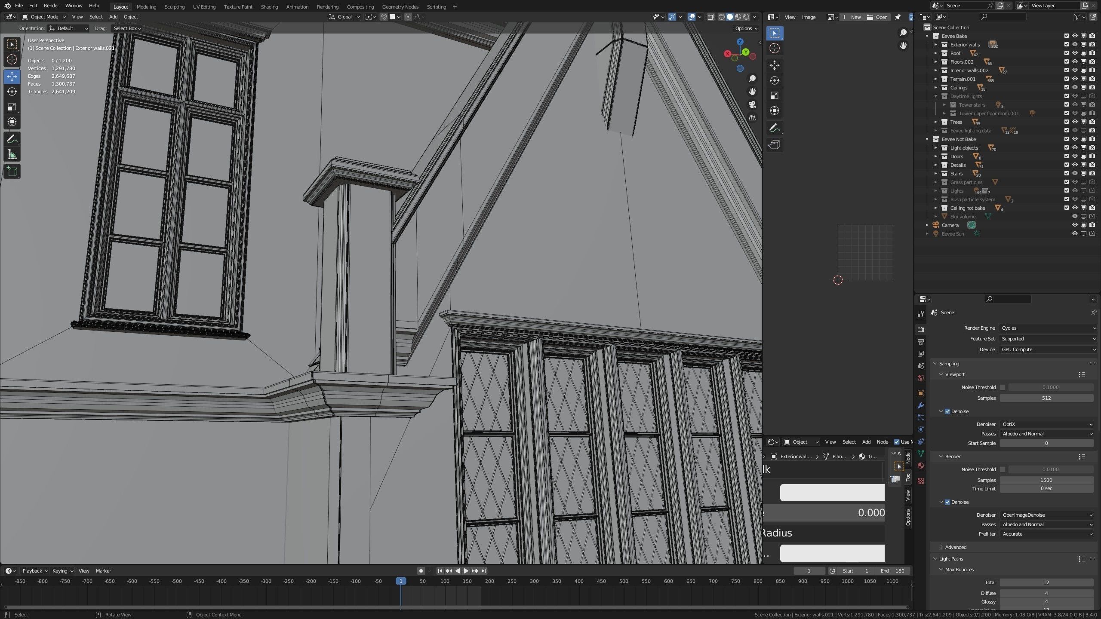The height and width of the screenshot is (619, 1101).
Task: Select the Rotate tool in viewport toolbar
Action: [12, 92]
